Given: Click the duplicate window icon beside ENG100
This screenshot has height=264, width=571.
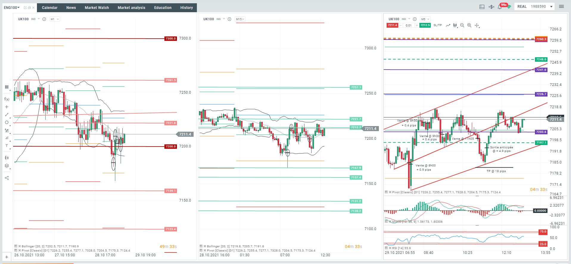Looking at the screenshot, I should tap(29, 8).
